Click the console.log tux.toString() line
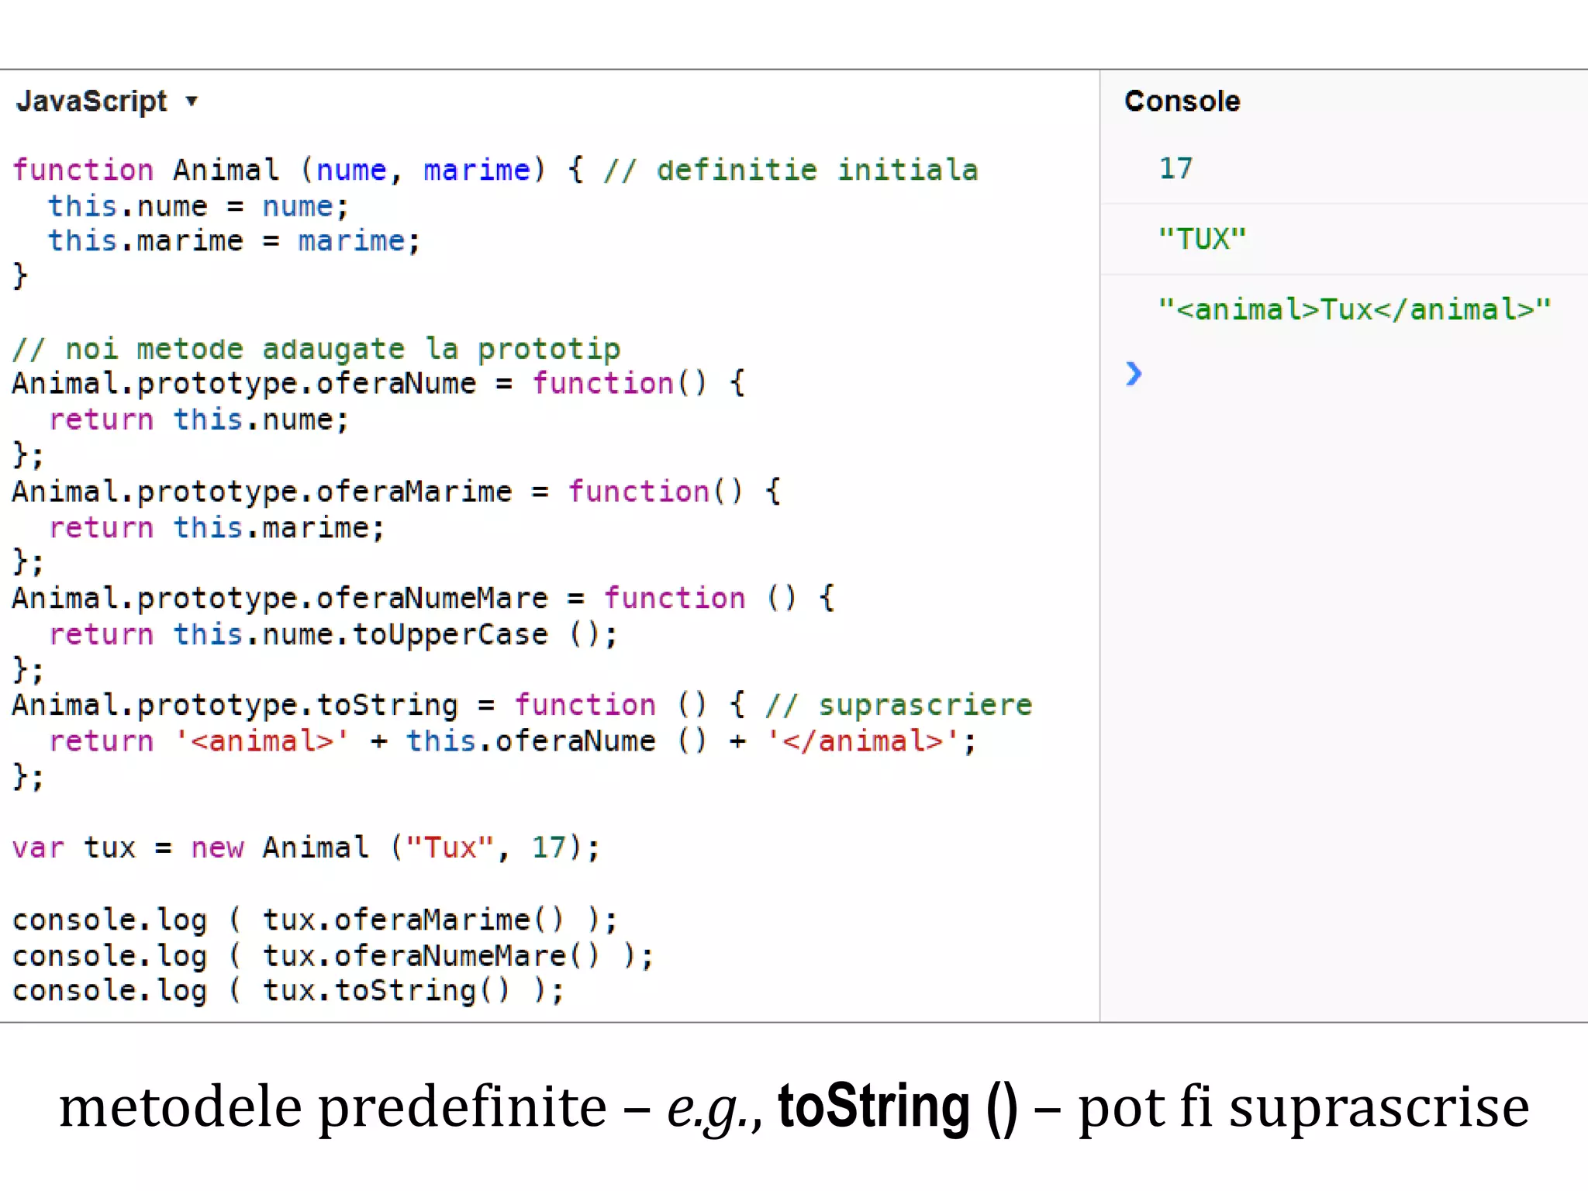 tap(288, 991)
